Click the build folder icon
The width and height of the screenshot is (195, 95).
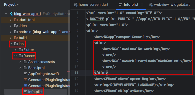(x=16, y=38)
